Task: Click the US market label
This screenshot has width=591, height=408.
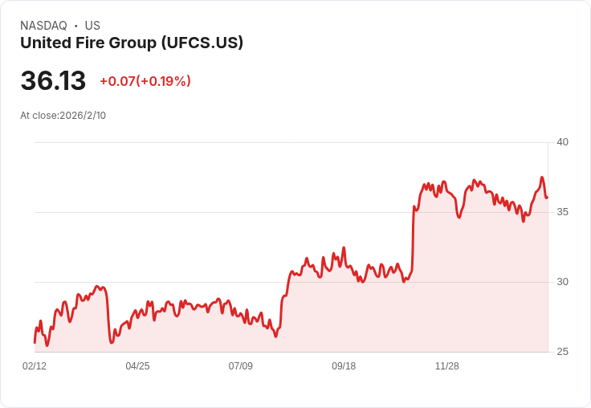Action: [92, 26]
